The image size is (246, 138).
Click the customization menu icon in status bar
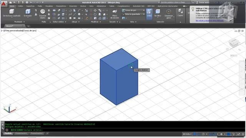click(243, 134)
